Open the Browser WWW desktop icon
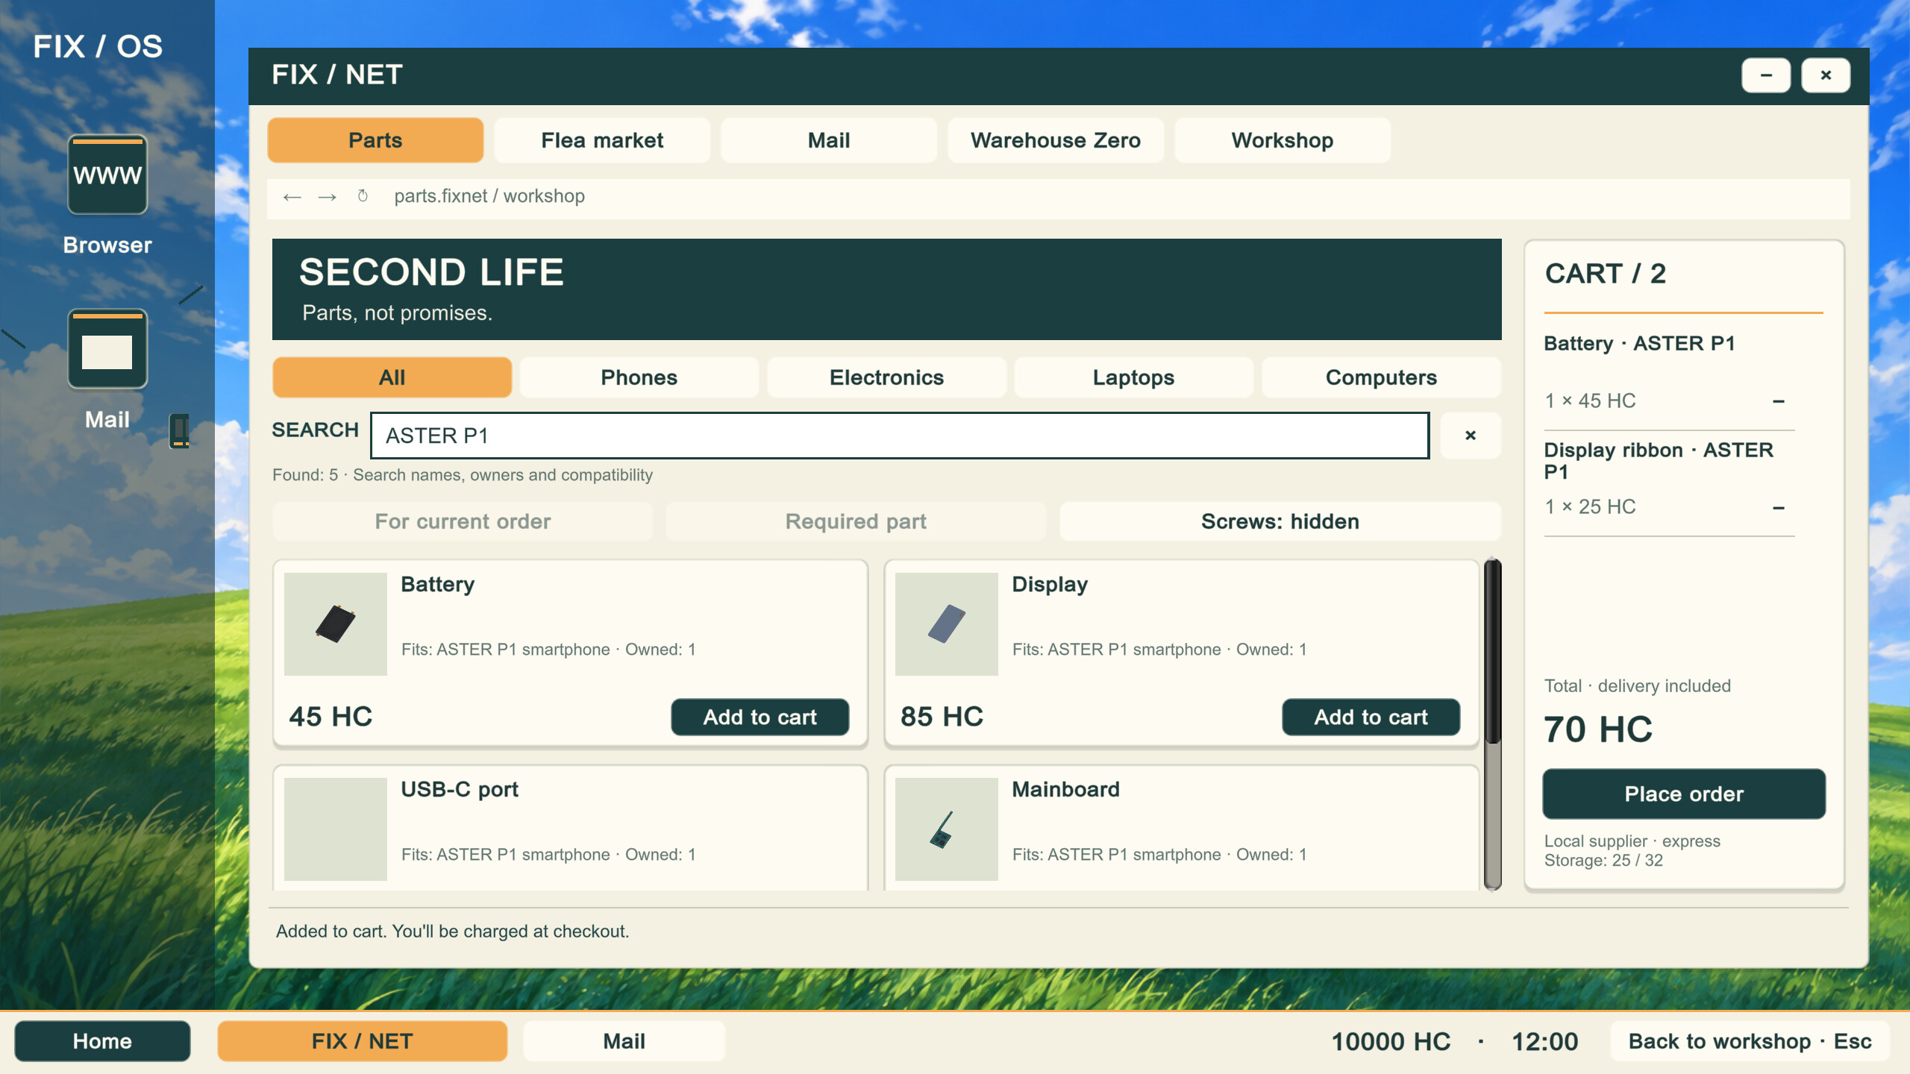 [x=107, y=175]
